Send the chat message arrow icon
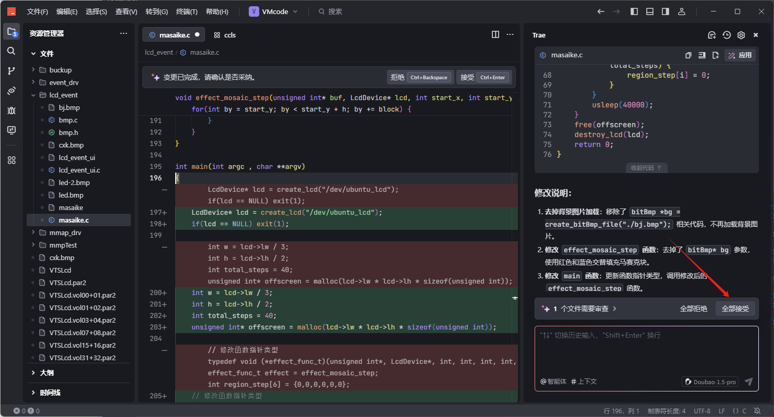This screenshot has width=774, height=417. point(748,382)
